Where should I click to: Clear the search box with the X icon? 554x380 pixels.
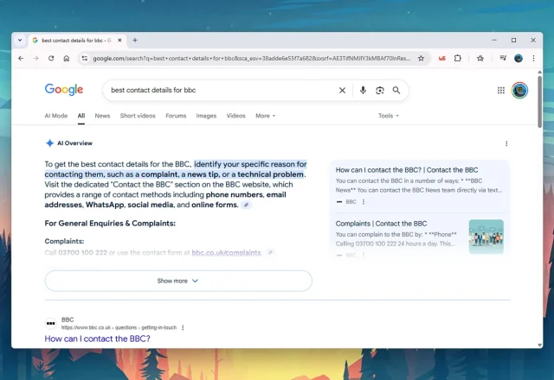pos(342,90)
